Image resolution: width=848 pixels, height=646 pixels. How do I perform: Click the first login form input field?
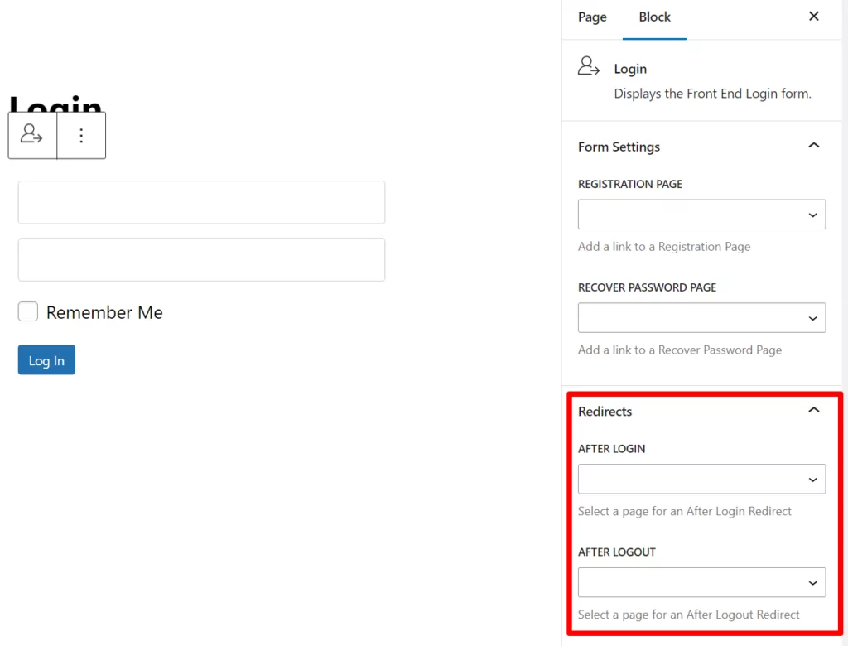click(201, 202)
